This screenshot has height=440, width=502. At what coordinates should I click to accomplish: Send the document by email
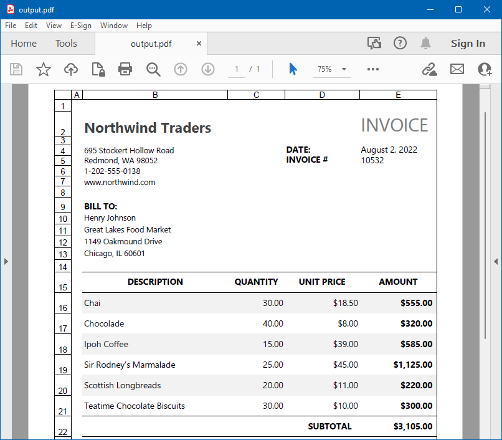(457, 69)
